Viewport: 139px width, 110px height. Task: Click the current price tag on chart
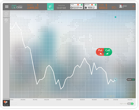coord(131,80)
